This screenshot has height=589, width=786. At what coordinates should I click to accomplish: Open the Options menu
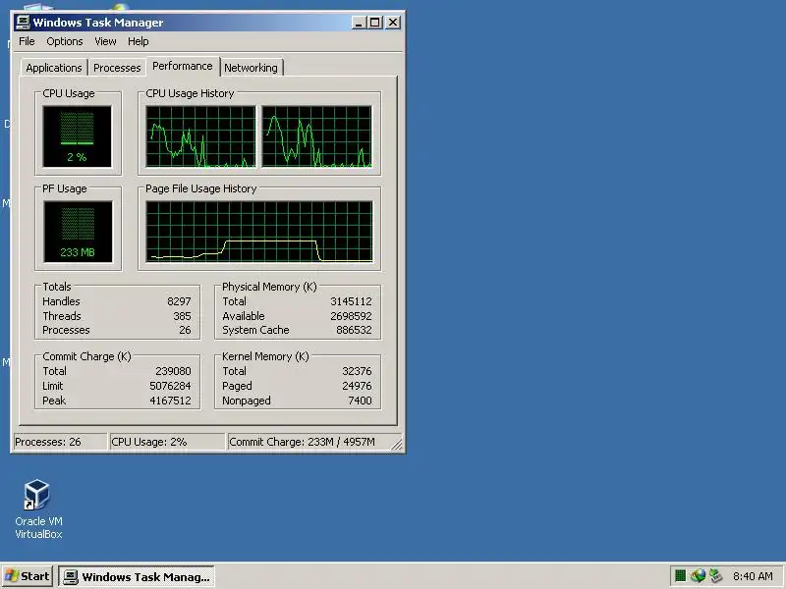[x=65, y=41]
